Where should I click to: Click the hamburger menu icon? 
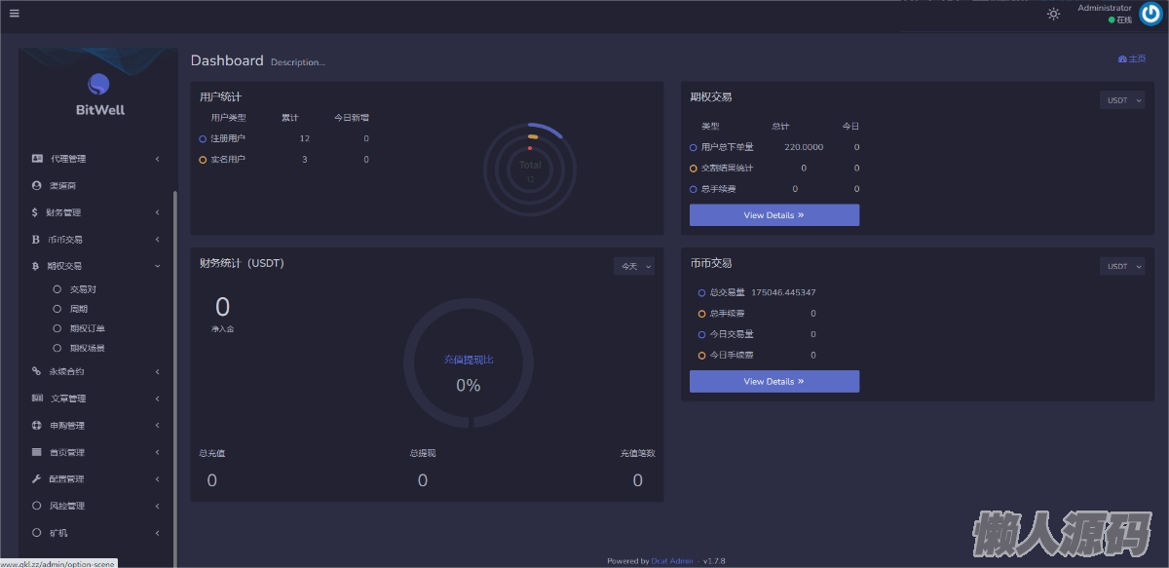[14, 14]
